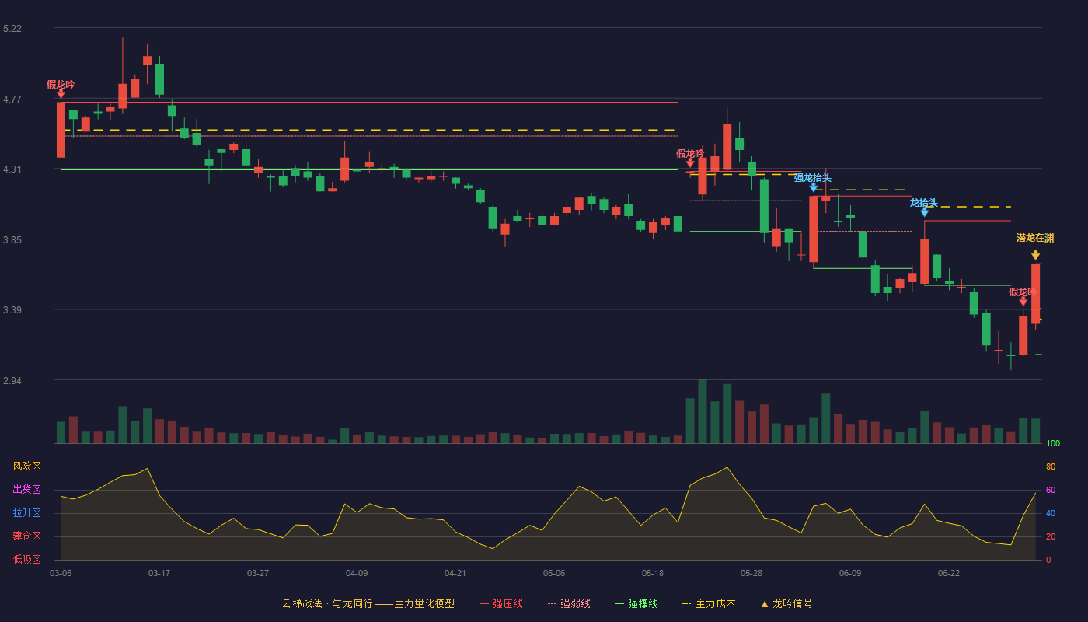Click the 04-09 date axis label
1088x622 pixels.
point(357,573)
